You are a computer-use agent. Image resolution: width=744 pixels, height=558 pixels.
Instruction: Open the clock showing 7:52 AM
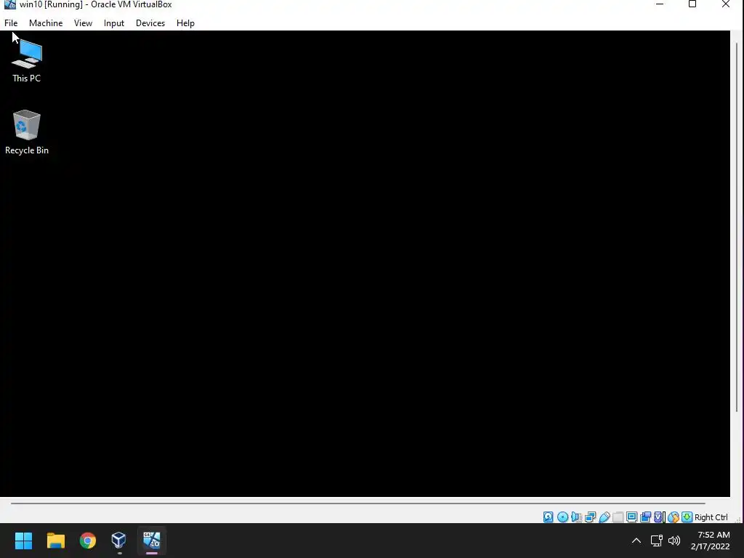pyautogui.click(x=711, y=541)
